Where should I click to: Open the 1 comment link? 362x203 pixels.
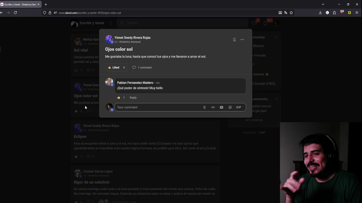click(x=142, y=67)
